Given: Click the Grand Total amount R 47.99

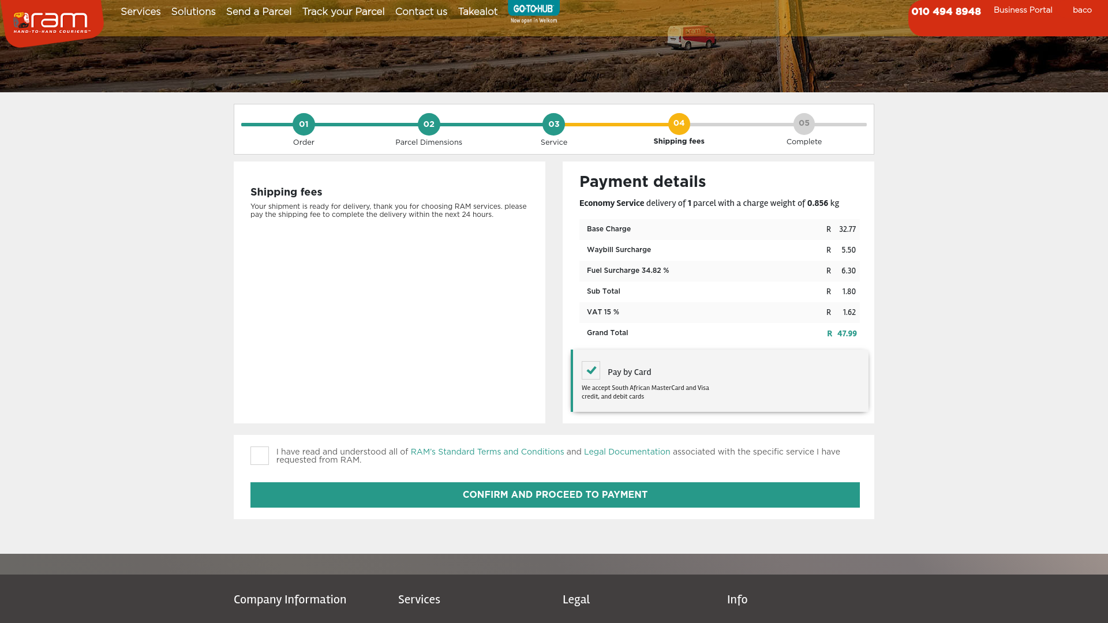Looking at the screenshot, I should click(x=842, y=334).
